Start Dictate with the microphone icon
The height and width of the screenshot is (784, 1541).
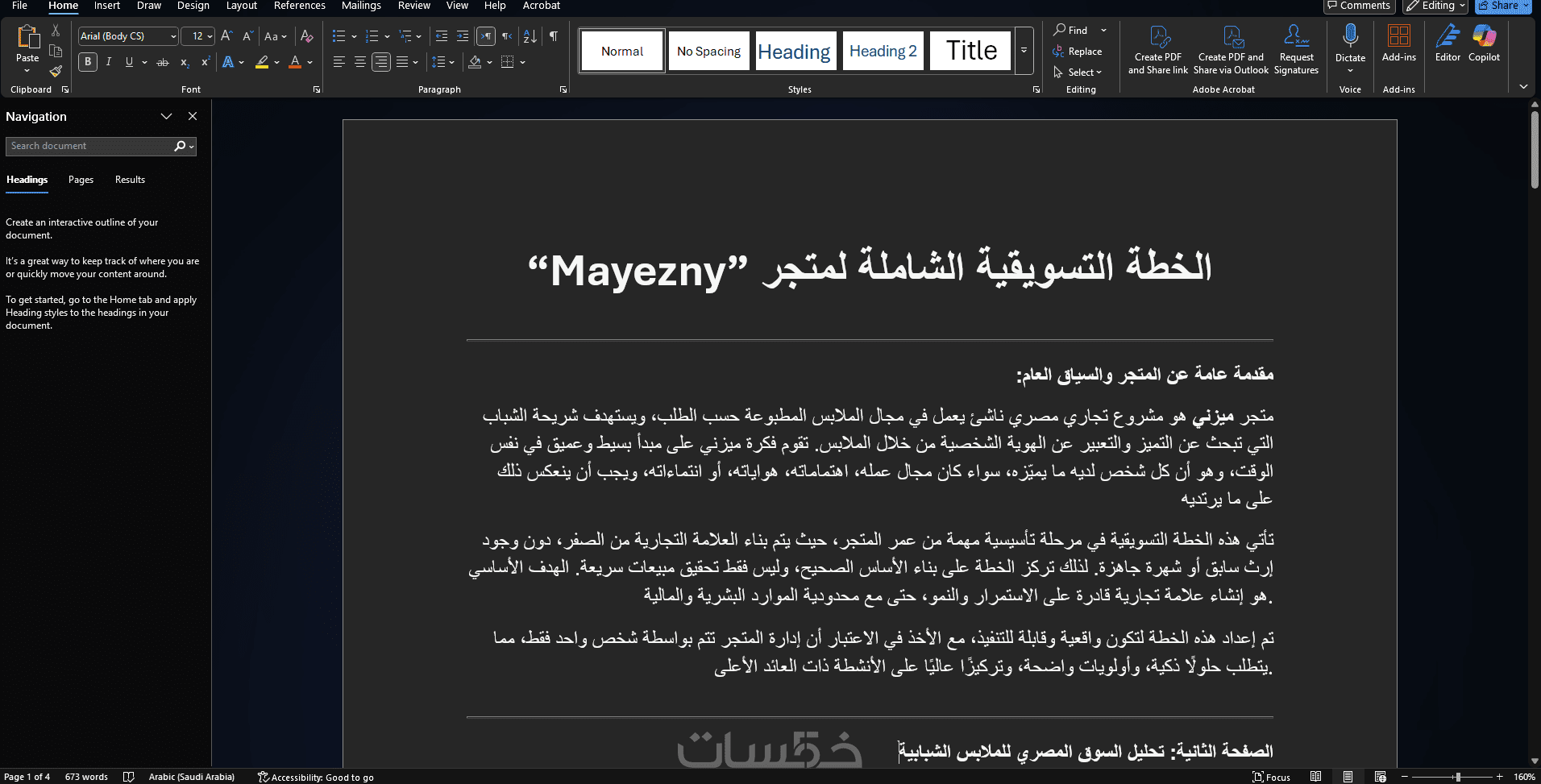point(1350,36)
